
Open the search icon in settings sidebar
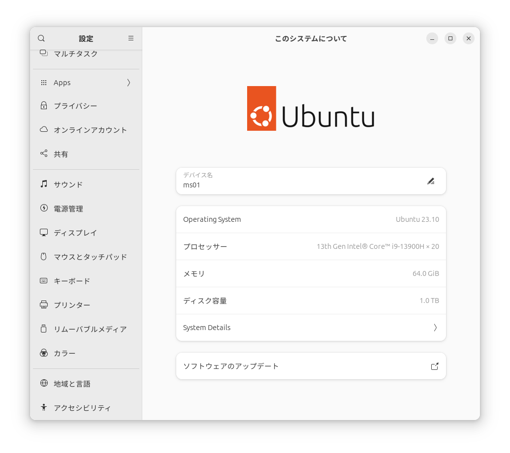(41, 38)
